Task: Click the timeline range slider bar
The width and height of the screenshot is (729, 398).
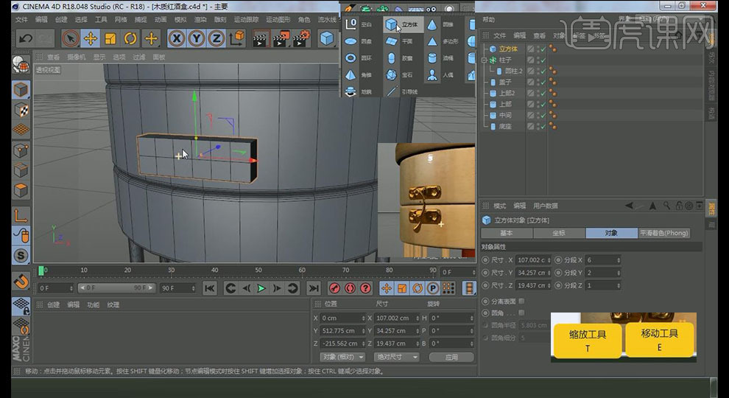Action: tap(117, 288)
